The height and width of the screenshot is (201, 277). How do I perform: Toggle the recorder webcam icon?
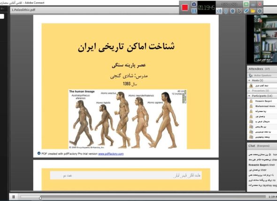coord(233,11)
